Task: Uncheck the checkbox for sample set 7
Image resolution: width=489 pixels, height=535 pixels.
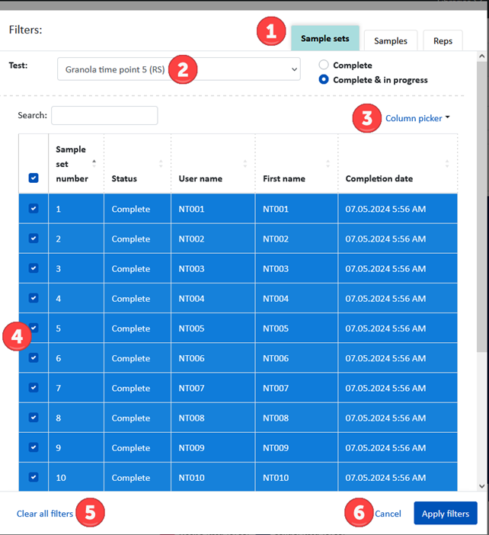Action: (34, 388)
